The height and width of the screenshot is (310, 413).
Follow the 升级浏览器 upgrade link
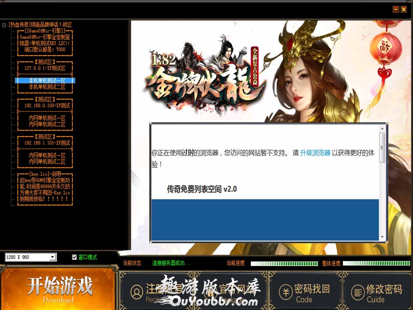pos(315,153)
